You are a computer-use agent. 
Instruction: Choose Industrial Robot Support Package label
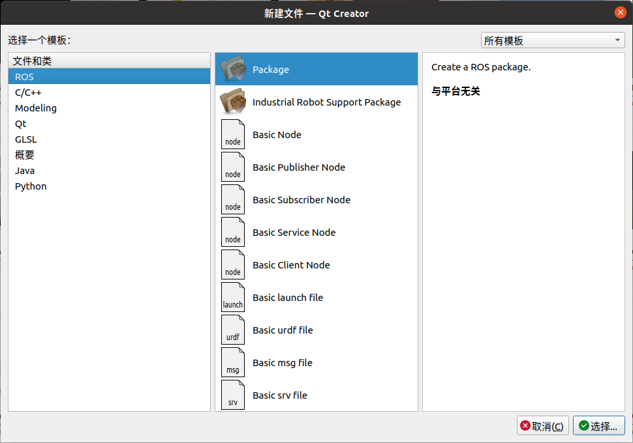click(326, 102)
